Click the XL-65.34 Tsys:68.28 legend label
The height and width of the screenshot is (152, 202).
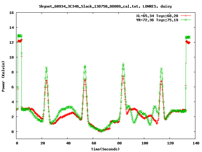[x=157, y=16]
